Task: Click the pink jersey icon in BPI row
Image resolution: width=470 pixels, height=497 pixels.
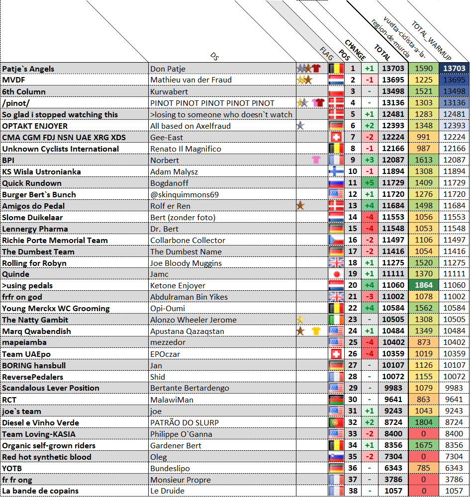Action: [x=316, y=160]
